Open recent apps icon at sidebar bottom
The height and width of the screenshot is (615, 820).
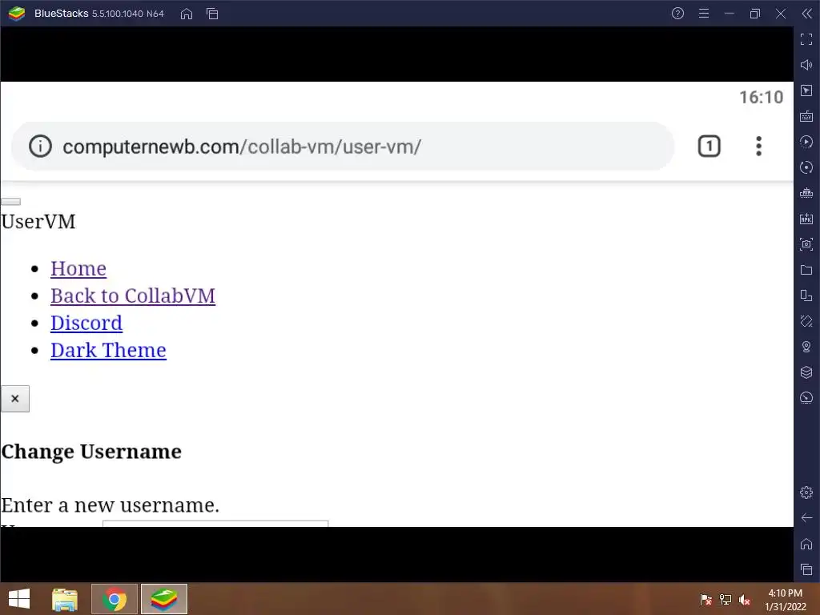click(x=806, y=569)
